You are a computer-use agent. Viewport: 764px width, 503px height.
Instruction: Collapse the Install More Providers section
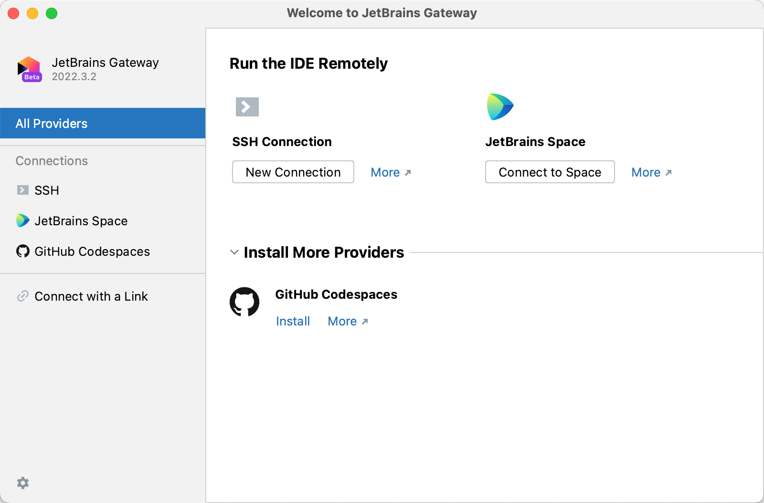(234, 252)
